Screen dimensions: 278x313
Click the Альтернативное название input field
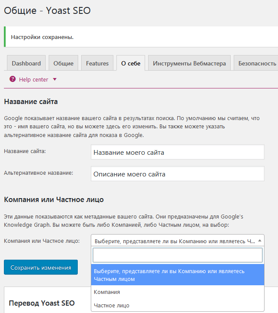(x=178, y=174)
